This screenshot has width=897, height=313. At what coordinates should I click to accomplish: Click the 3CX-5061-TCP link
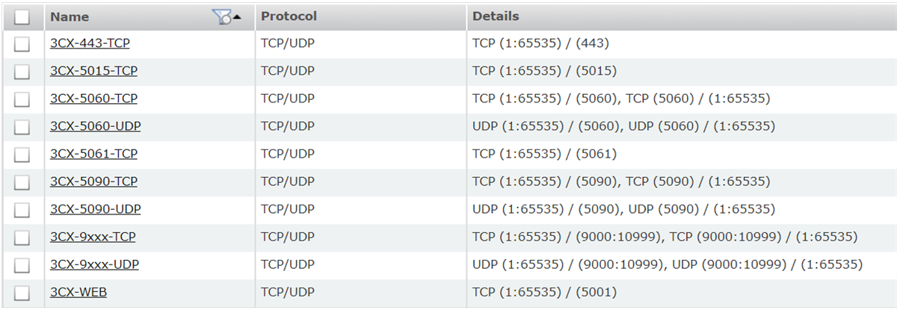(93, 154)
